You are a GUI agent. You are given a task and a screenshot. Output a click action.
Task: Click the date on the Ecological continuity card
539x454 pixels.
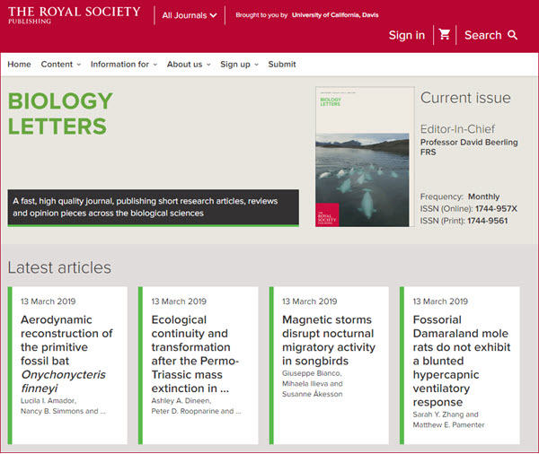[x=179, y=301]
